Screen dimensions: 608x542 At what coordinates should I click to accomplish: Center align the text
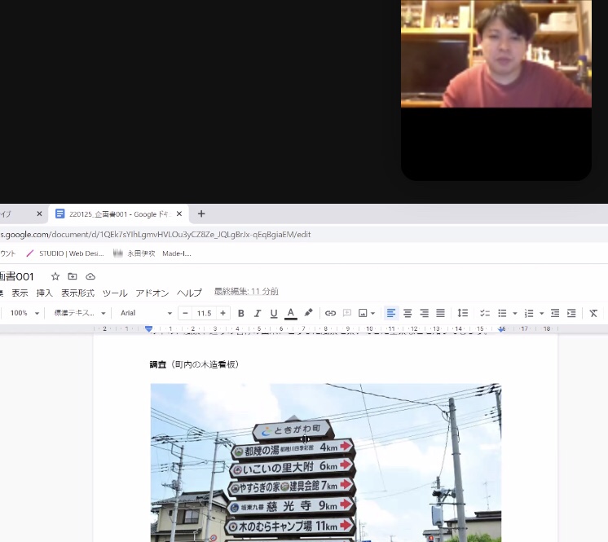click(x=408, y=313)
